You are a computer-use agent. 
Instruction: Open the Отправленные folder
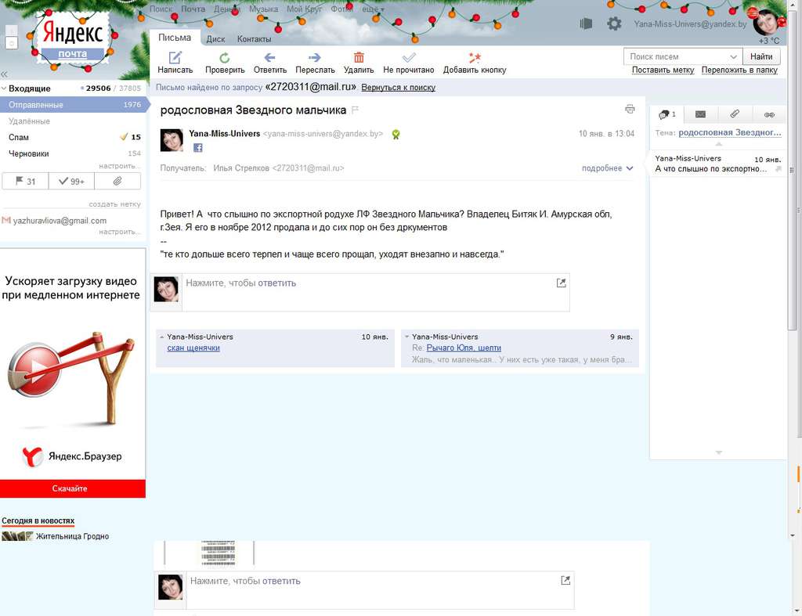pos(74,105)
